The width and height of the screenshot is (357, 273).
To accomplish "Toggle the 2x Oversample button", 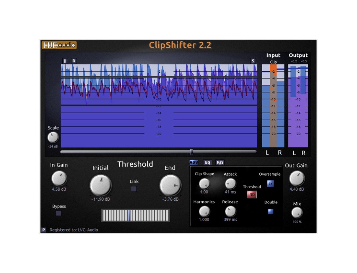I will click(270, 184).
